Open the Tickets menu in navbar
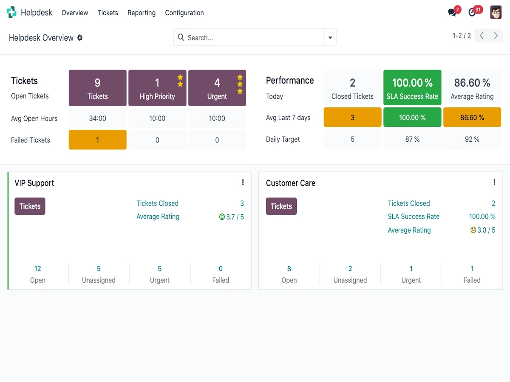The height and width of the screenshot is (382, 510). [x=108, y=13]
